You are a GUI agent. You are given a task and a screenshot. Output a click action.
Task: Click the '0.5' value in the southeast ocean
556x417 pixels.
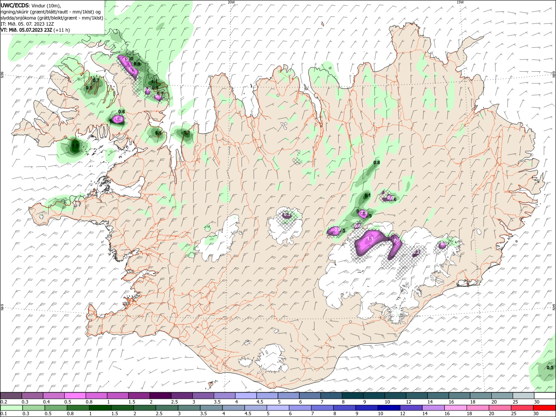tap(550, 367)
